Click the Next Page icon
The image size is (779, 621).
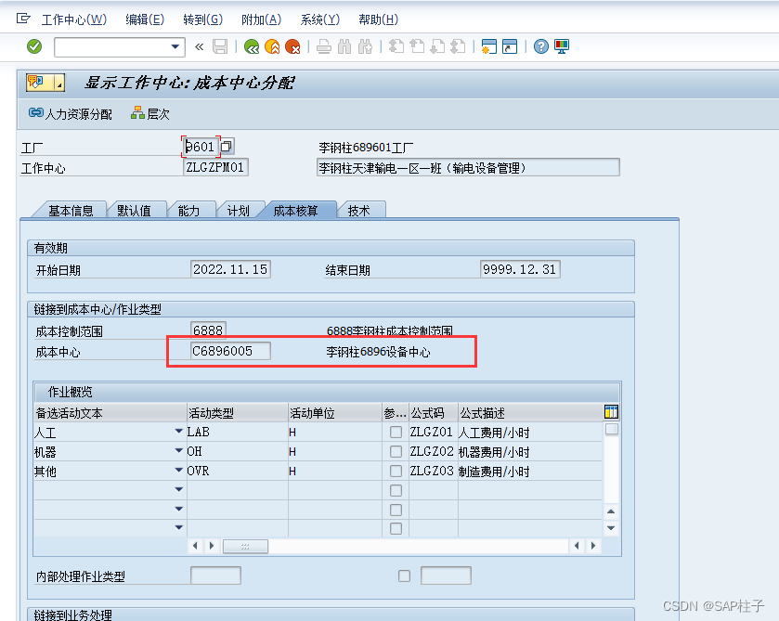tap(437, 46)
